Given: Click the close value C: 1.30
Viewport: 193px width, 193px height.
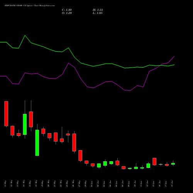Looking at the screenshot, I should click(67, 10).
